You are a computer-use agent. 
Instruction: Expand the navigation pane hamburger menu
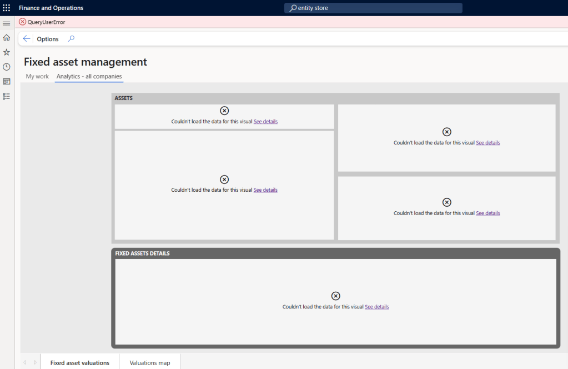(7, 23)
